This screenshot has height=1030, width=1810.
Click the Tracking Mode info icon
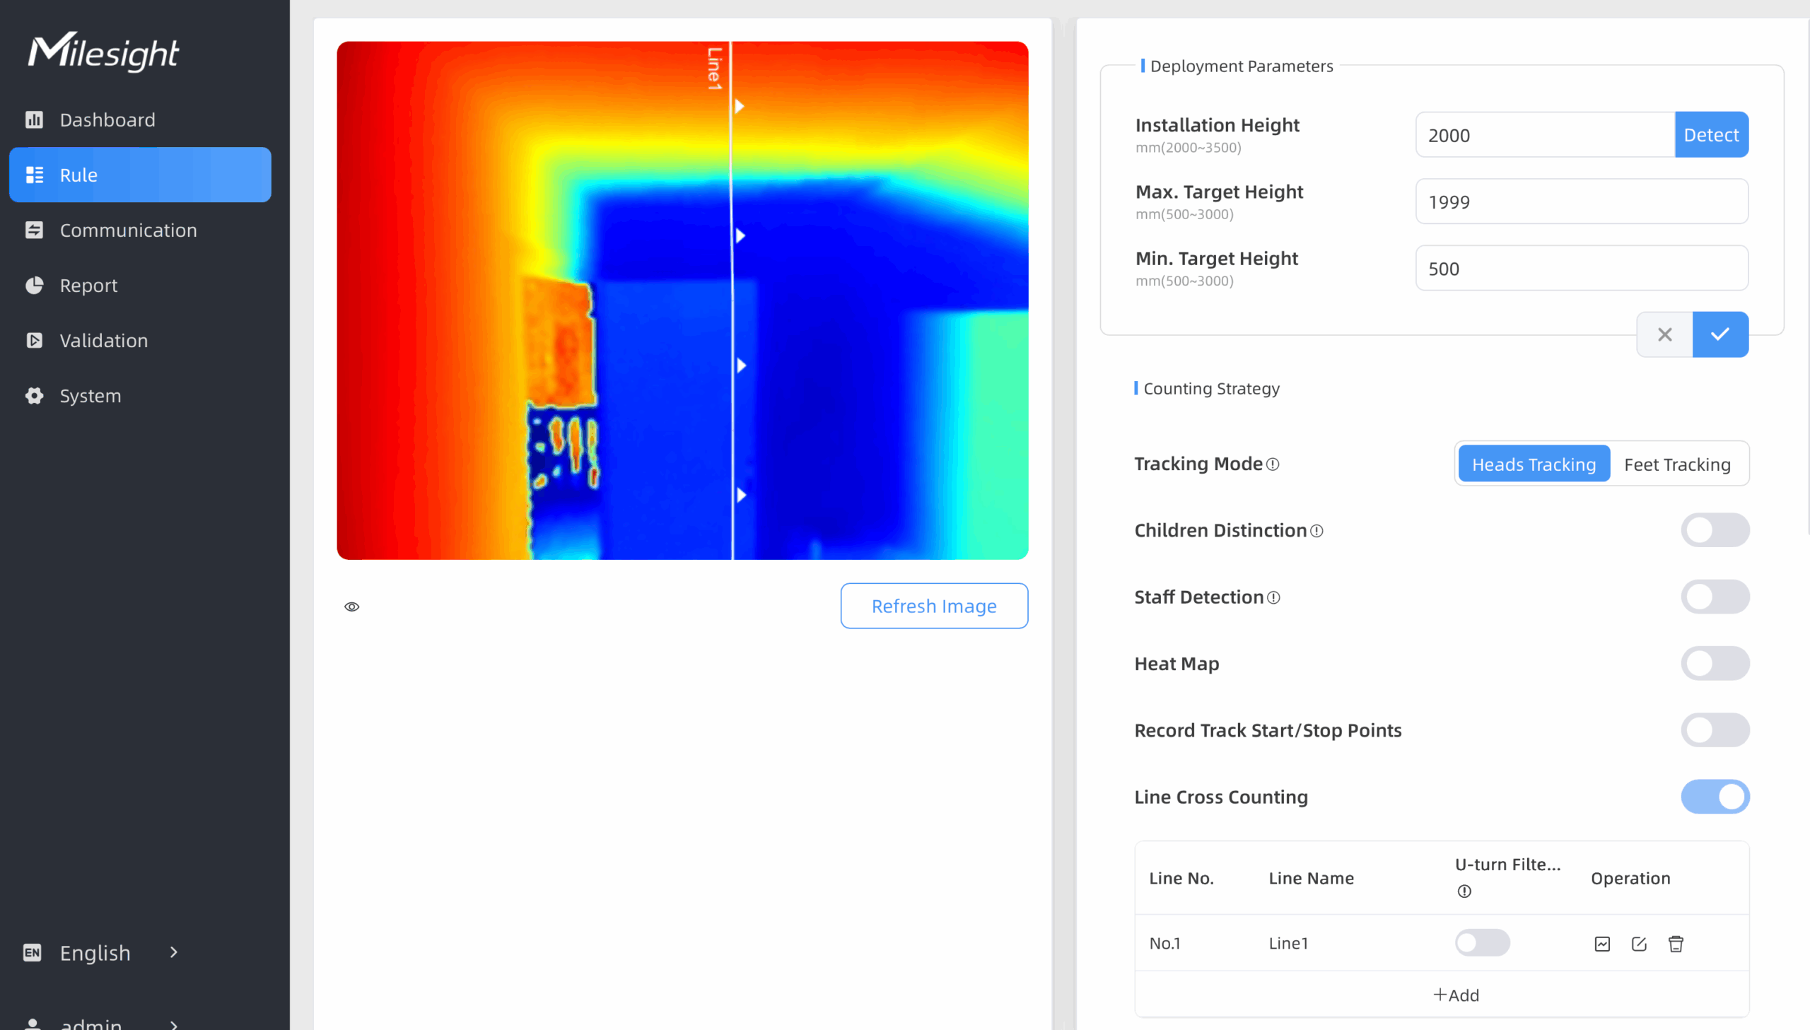point(1273,464)
